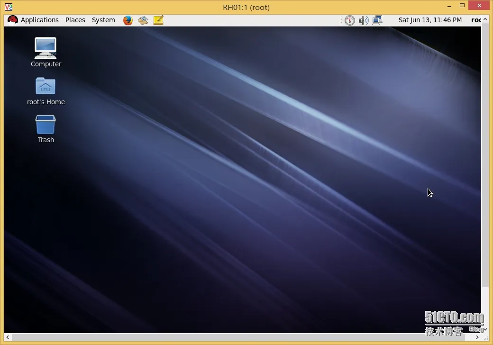493x345 pixels.
Task: Open the root user menu
Action: [x=476, y=20]
